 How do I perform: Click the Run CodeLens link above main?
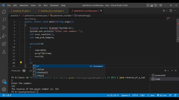point(26,19)
